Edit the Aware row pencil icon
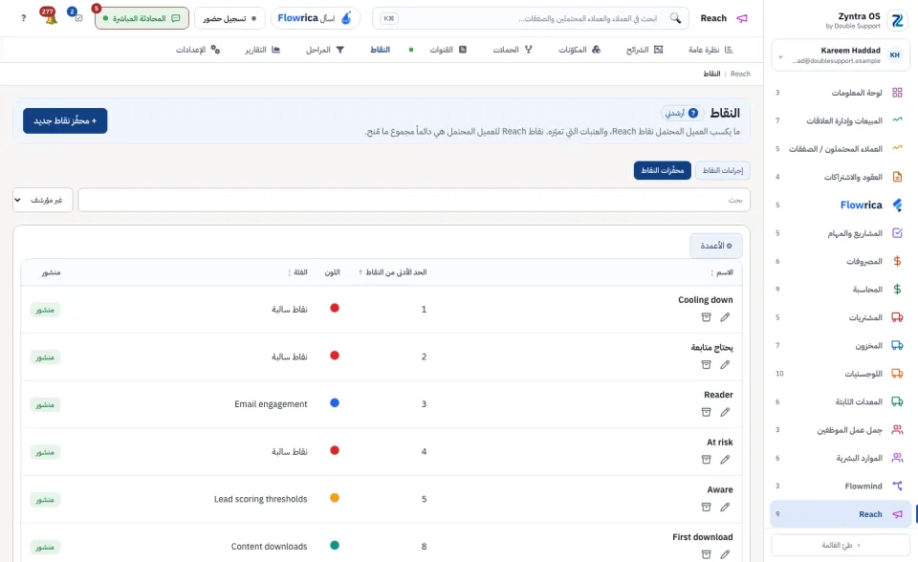The width and height of the screenshot is (918, 562). [x=725, y=507]
